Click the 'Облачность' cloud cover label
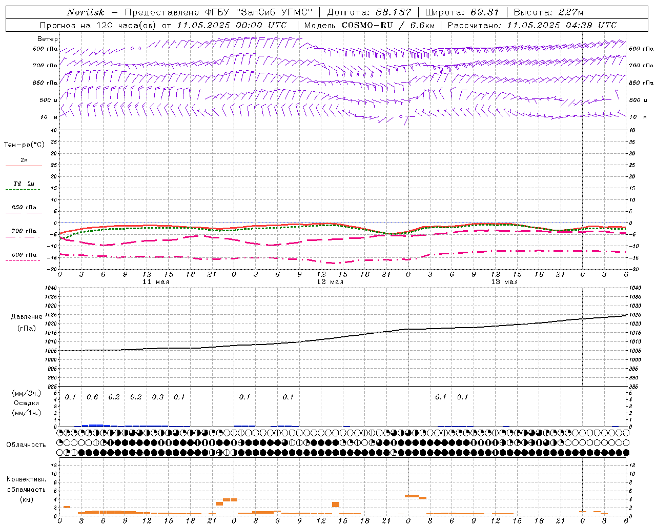656x525 pixels. pyautogui.click(x=26, y=445)
